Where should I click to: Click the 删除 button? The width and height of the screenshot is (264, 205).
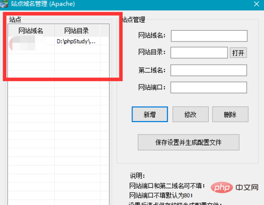[x=230, y=114]
